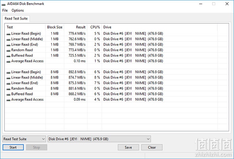Clear the benchmark results
The width and height of the screenshot is (234, 159).
[152, 148]
